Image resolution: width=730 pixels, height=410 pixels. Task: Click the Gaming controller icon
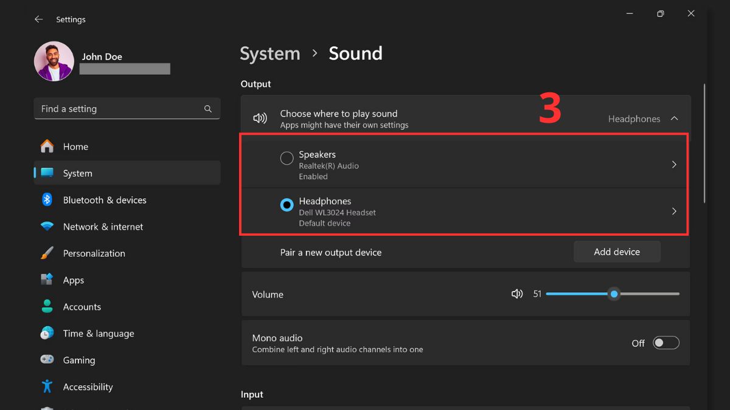47,360
